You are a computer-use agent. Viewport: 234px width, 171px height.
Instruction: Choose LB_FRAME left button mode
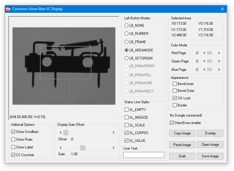(127, 42)
